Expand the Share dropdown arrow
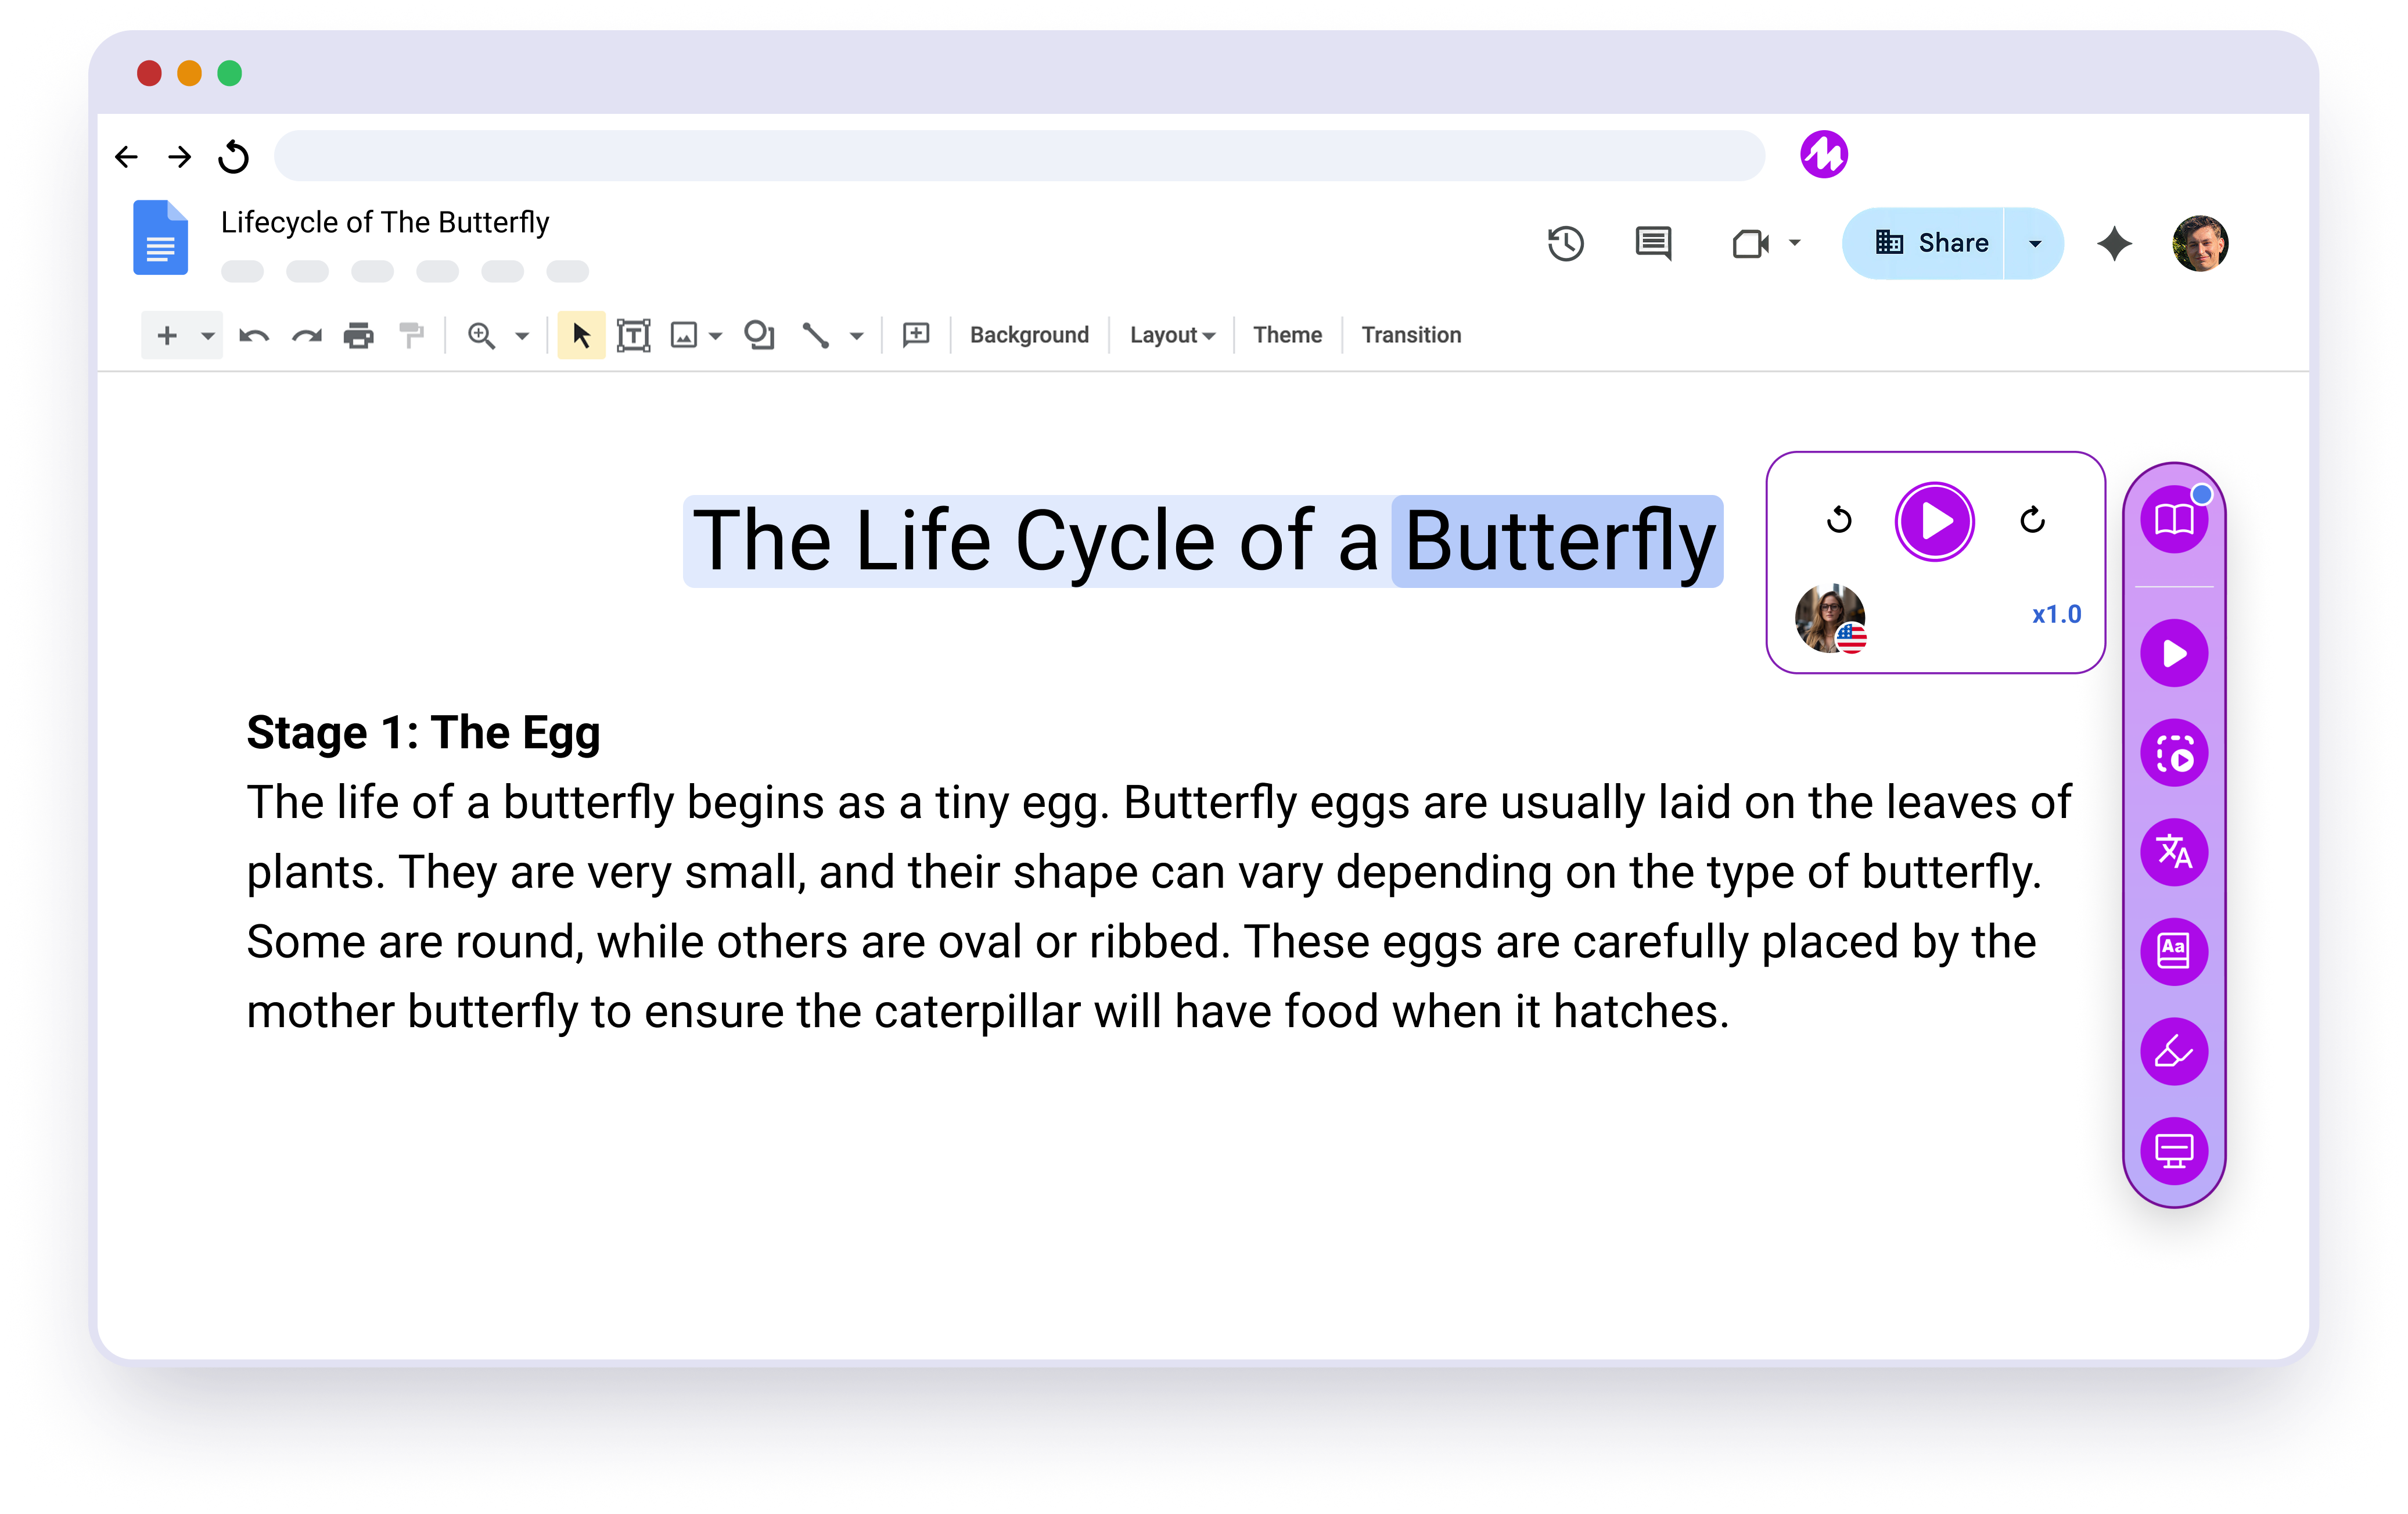2408x1514 pixels. coord(2034,244)
